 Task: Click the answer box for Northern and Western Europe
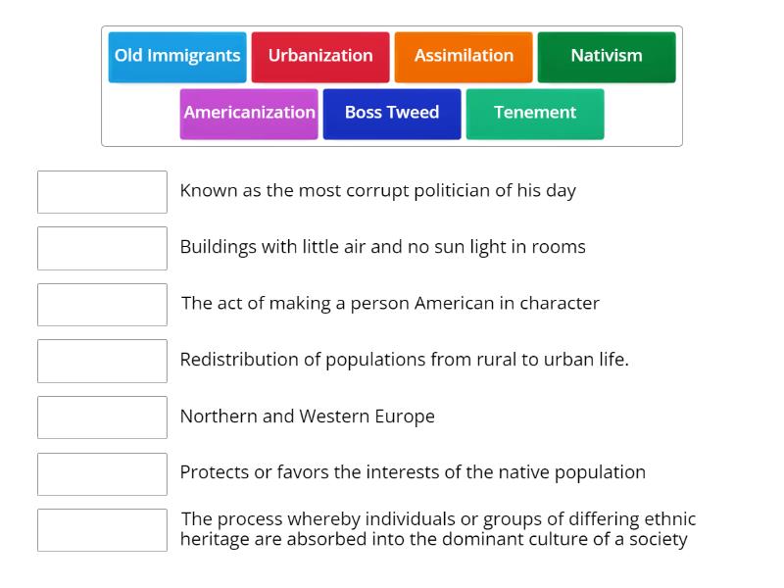tap(102, 416)
